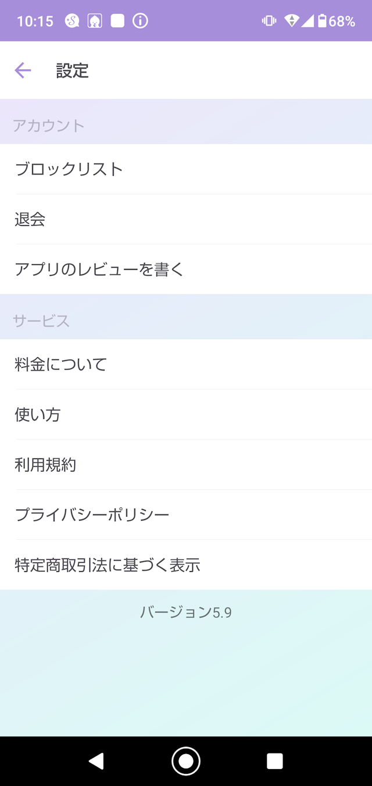Tap the info circle status bar icon
Screen dimensions: 372x786
click(x=140, y=22)
